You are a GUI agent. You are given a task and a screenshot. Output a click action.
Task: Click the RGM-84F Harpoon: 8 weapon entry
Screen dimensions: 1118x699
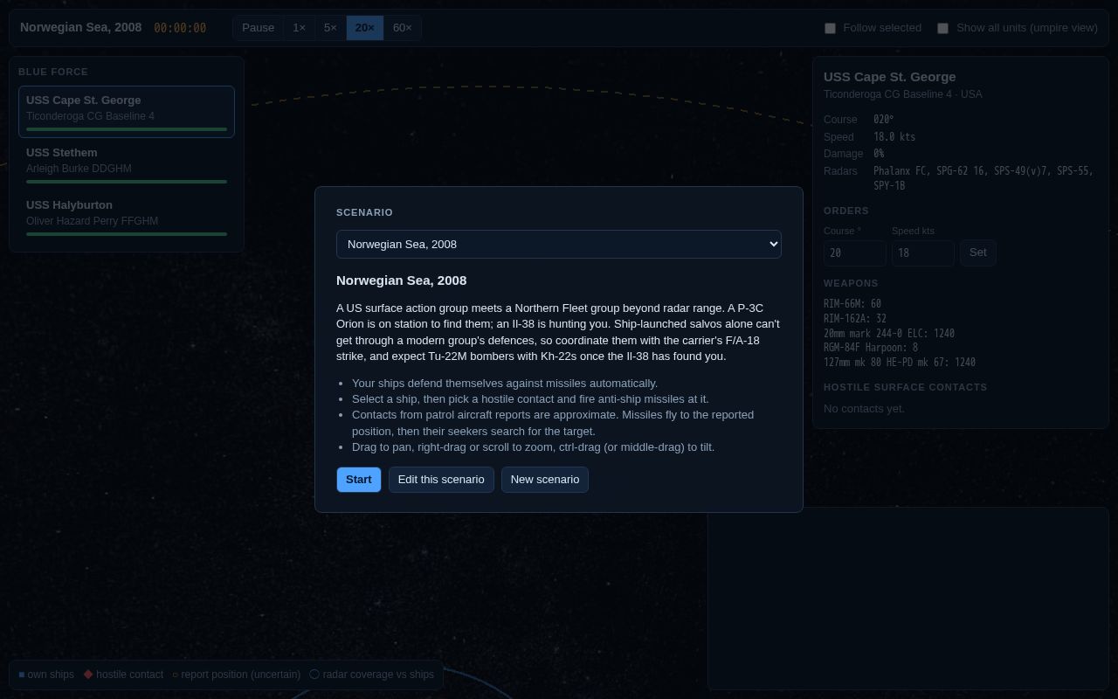pos(871,348)
